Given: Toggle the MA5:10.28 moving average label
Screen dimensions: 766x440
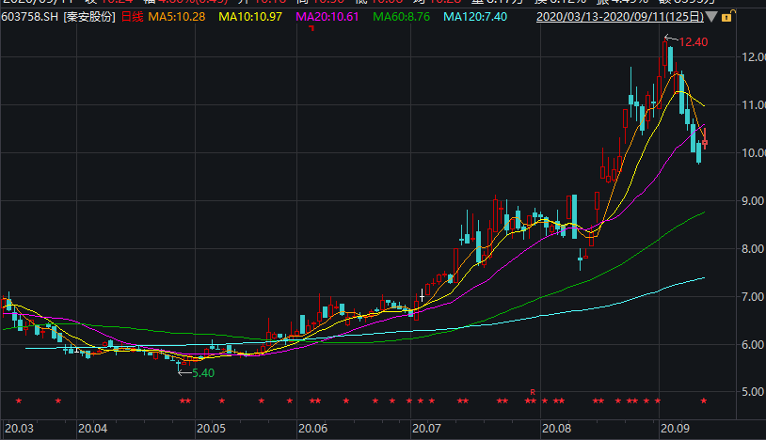Looking at the screenshot, I should point(177,17).
